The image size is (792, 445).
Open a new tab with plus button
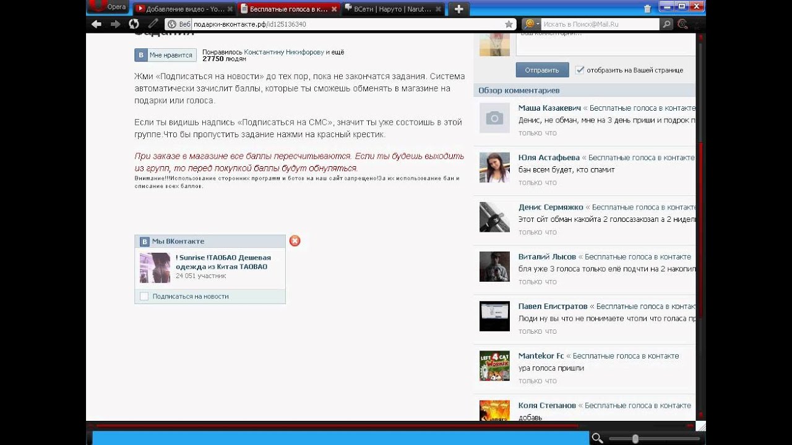click(459, 9)
